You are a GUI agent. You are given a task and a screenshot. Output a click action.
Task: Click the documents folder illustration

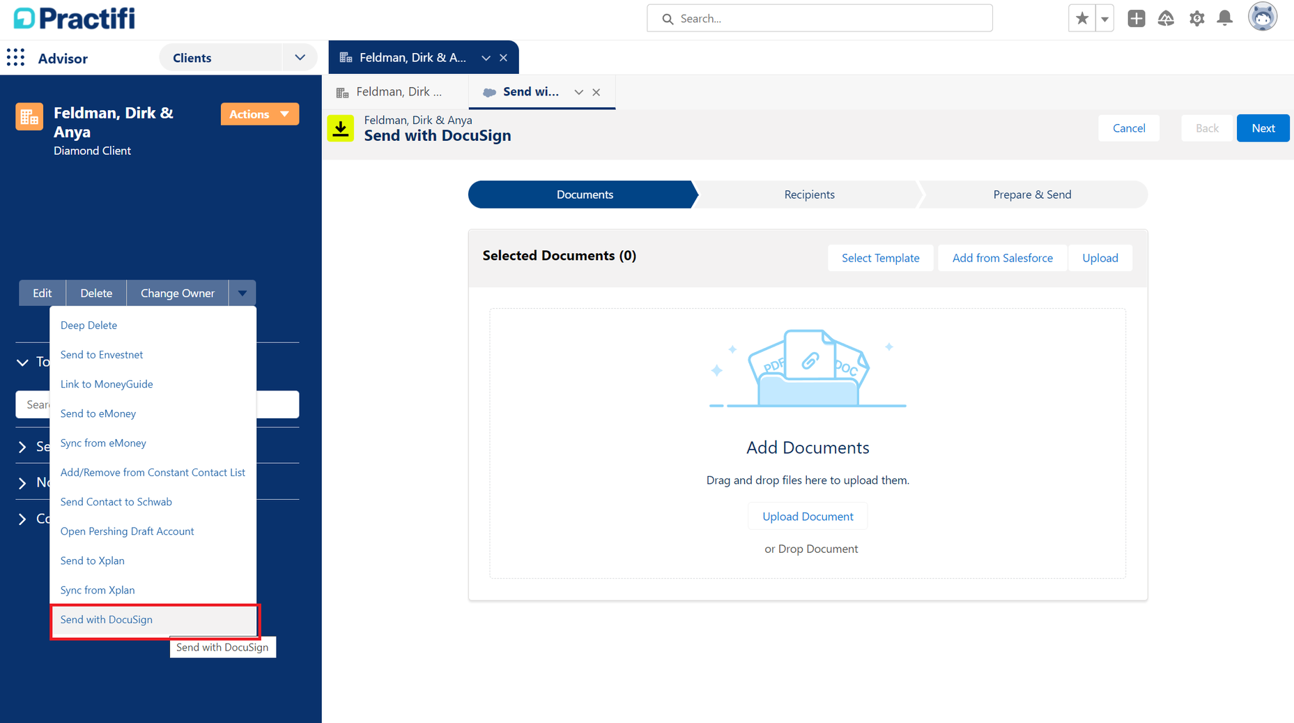808,369
